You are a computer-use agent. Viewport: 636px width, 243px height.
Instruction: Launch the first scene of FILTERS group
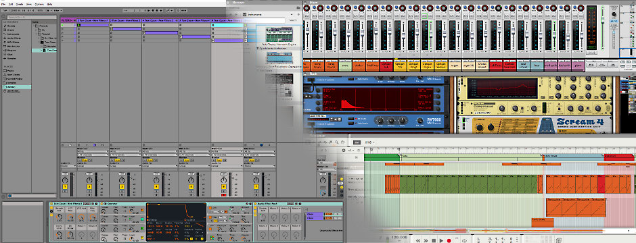click(x=62, y=25)
